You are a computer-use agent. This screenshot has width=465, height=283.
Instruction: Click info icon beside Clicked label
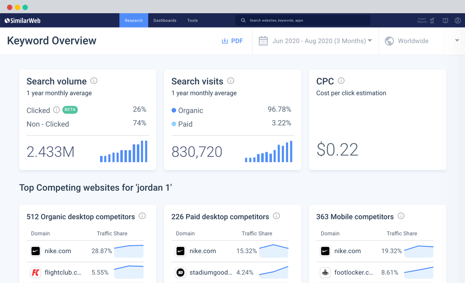click(x=57, y=110)
